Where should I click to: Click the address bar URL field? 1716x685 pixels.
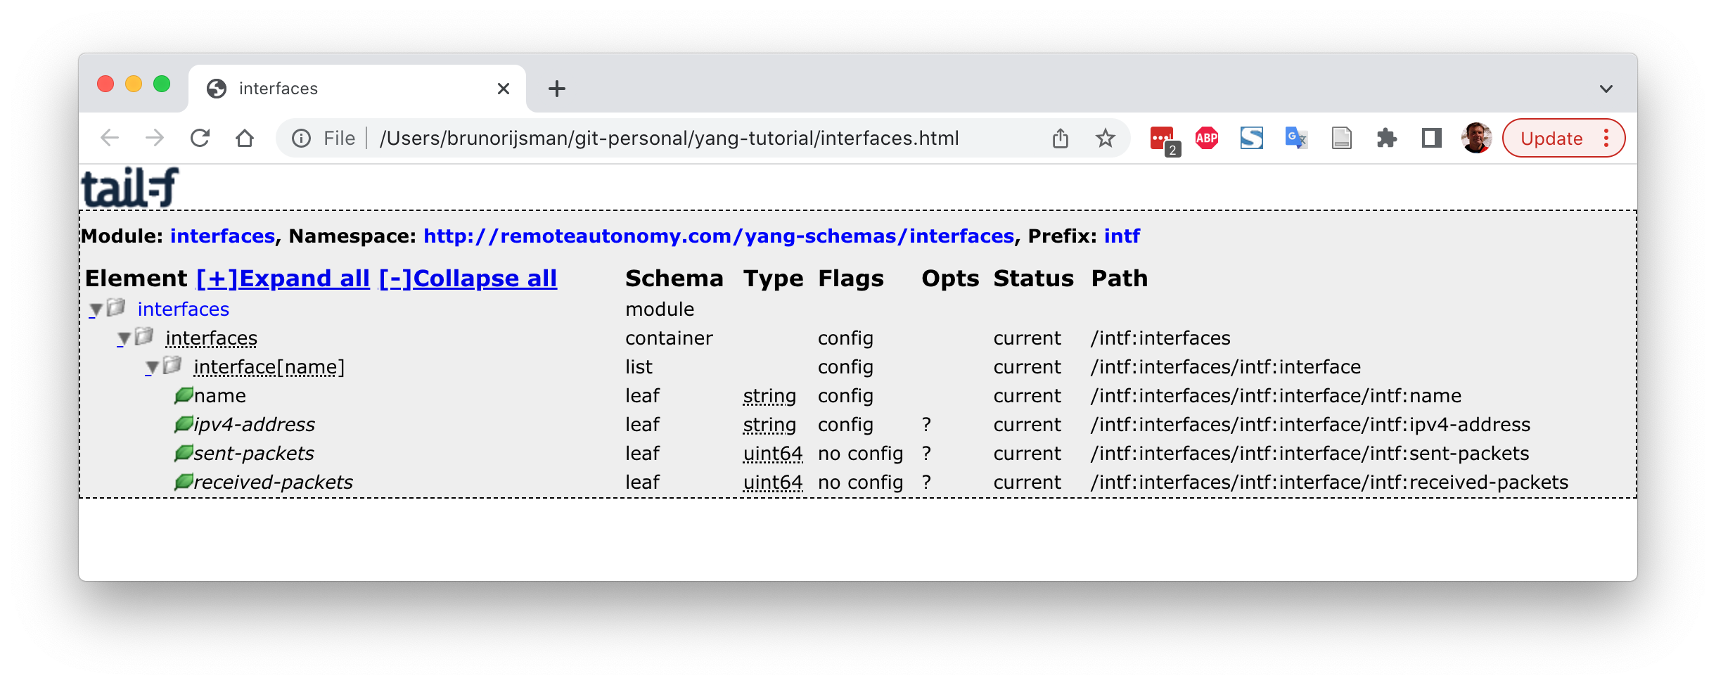(668, 139)
